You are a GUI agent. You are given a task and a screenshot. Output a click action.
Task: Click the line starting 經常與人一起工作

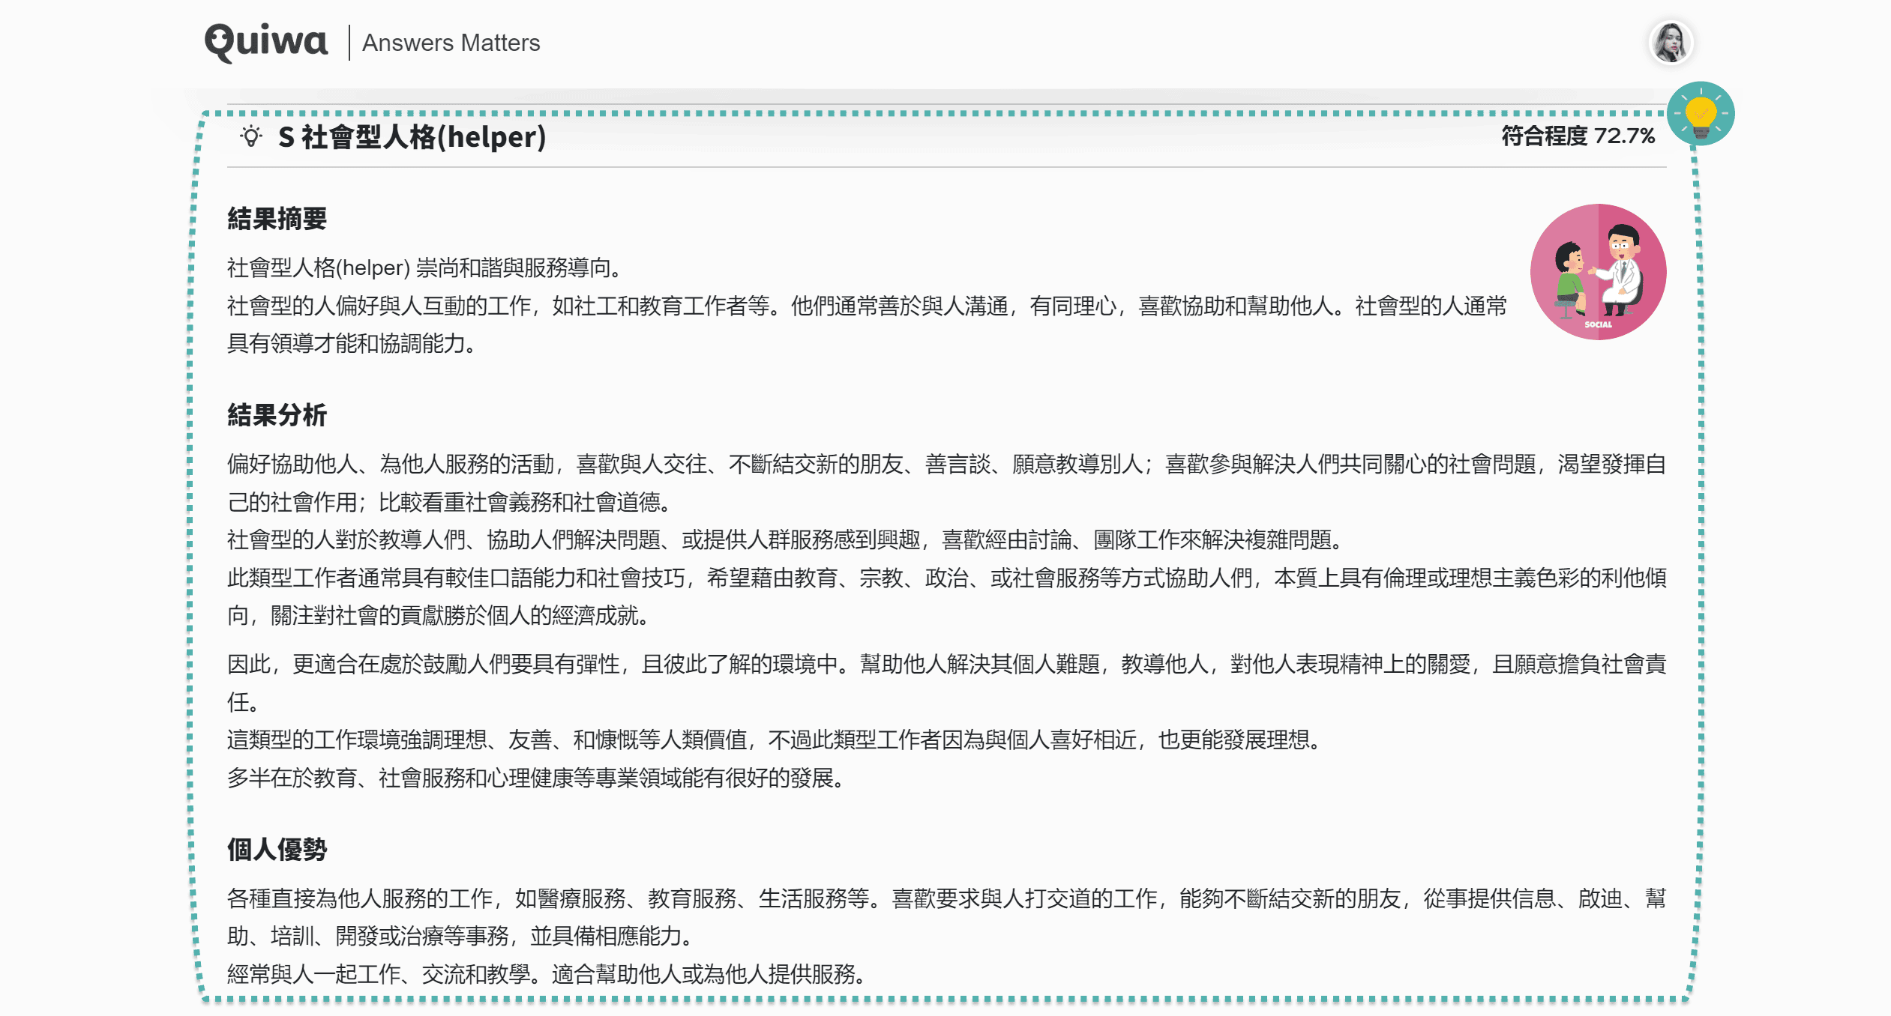[547, 974]
